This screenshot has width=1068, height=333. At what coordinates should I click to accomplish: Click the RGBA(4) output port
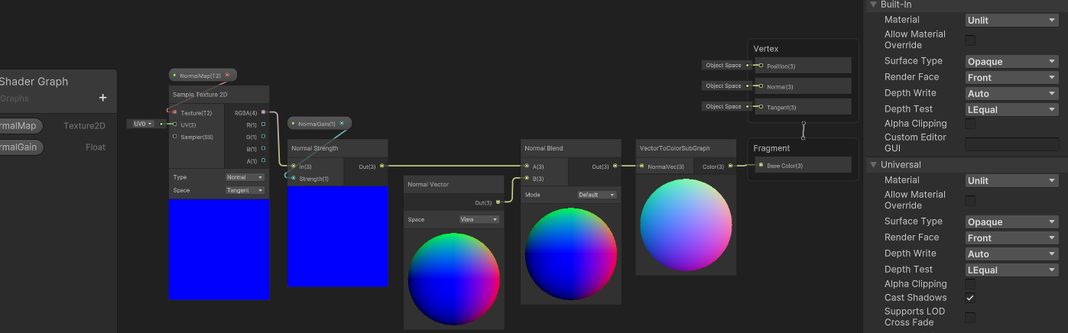click(x=263, y=112)
